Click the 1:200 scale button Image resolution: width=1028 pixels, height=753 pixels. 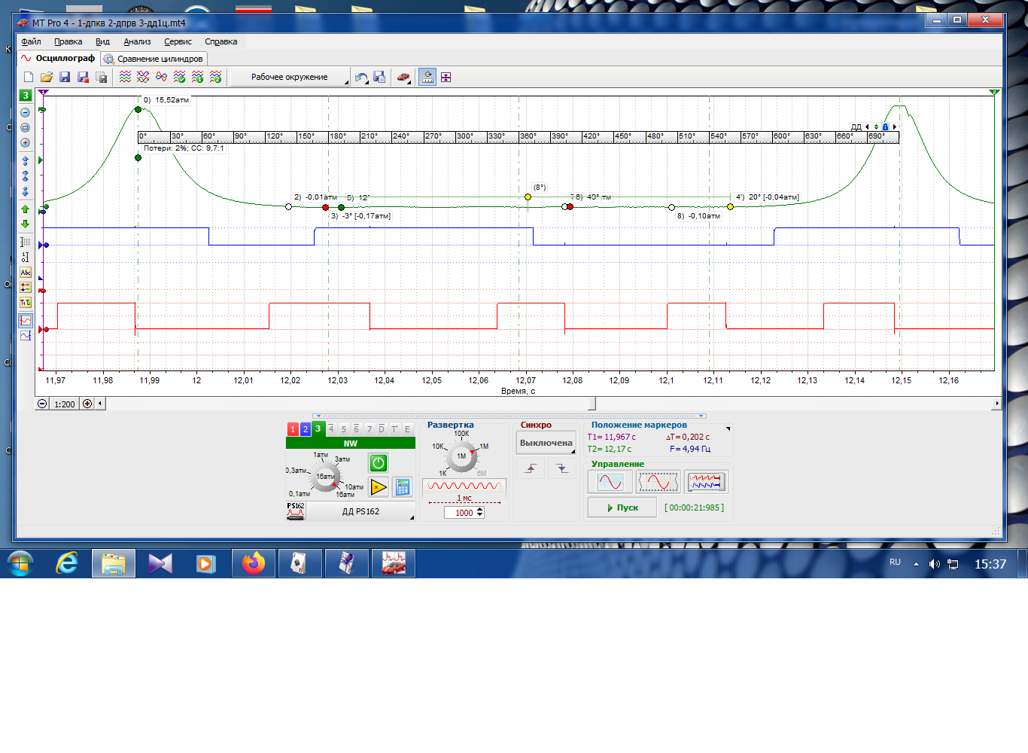pyautogui.click(x=65, y=404)
